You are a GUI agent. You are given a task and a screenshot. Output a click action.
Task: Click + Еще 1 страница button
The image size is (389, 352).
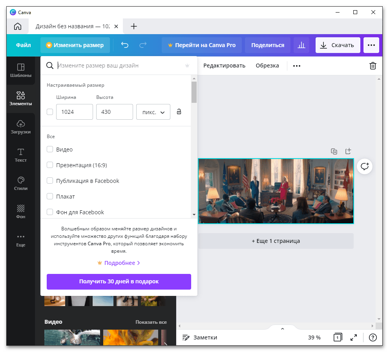[276, 241]
